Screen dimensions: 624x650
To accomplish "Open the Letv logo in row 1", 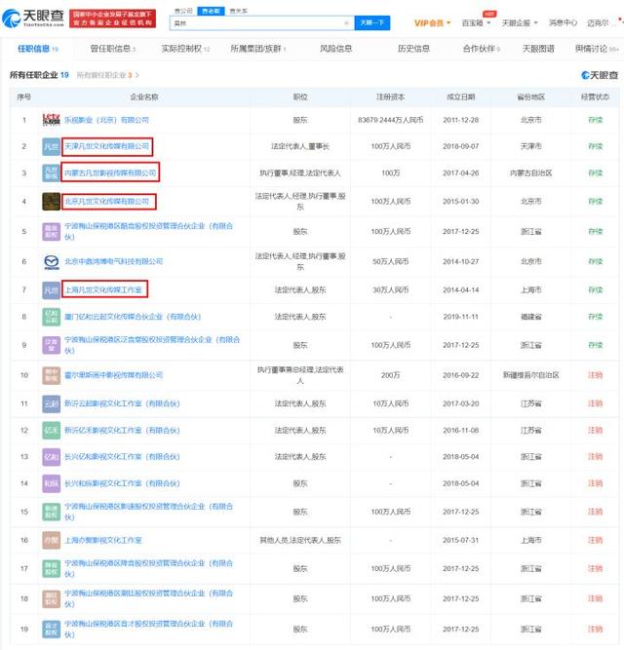I will point(51,120).
